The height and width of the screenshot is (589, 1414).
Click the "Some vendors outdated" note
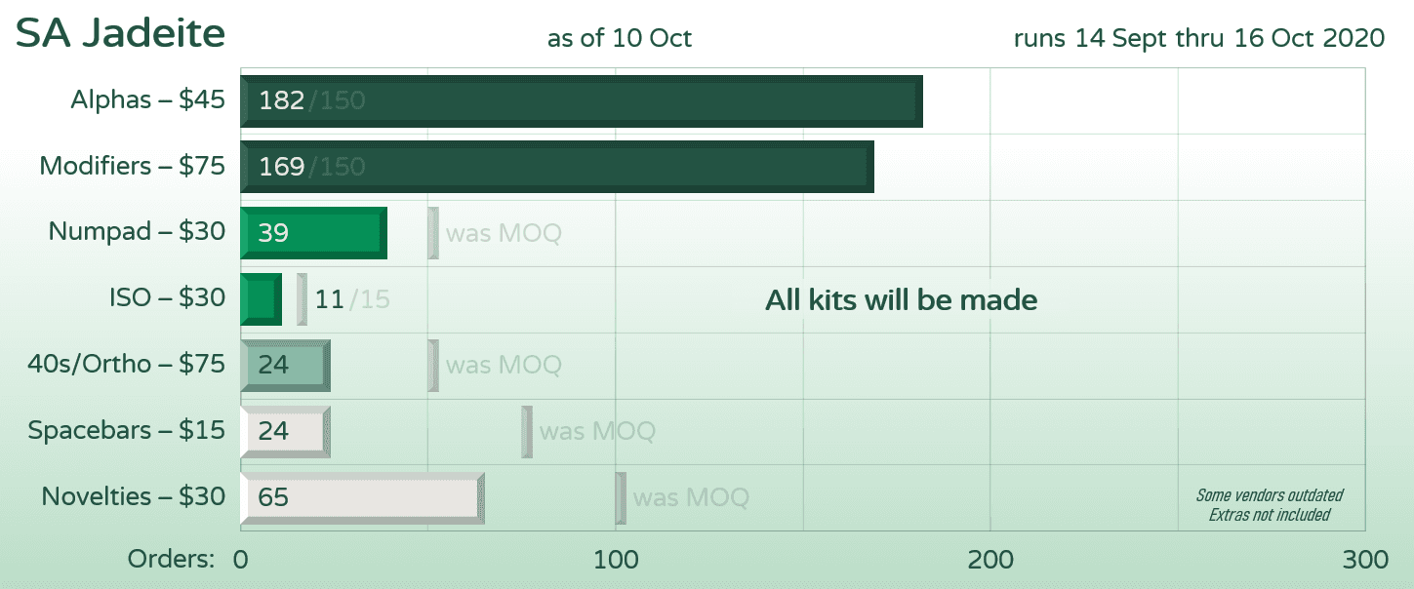point(1269,495)
